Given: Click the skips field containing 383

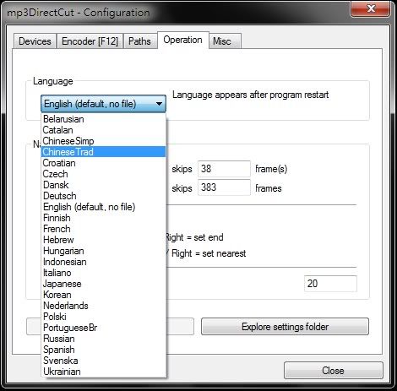Looking at the screenshot, I should point(224,187).
